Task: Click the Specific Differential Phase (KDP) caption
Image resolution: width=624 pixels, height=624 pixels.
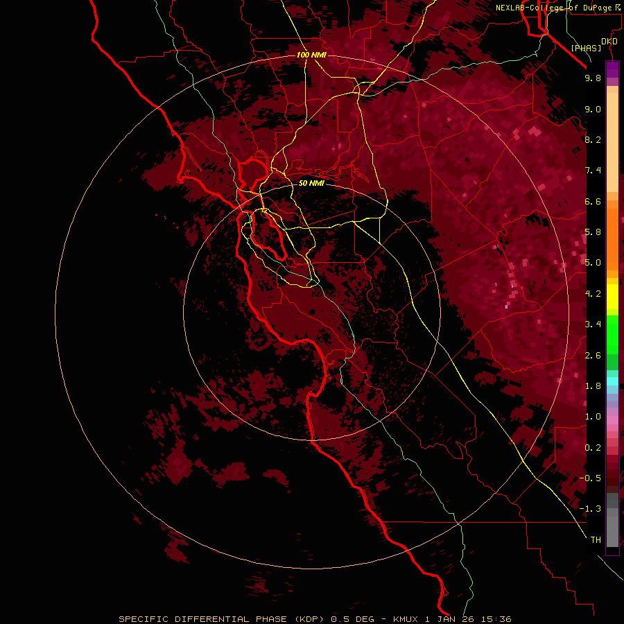Action: [x=315, y=619]
